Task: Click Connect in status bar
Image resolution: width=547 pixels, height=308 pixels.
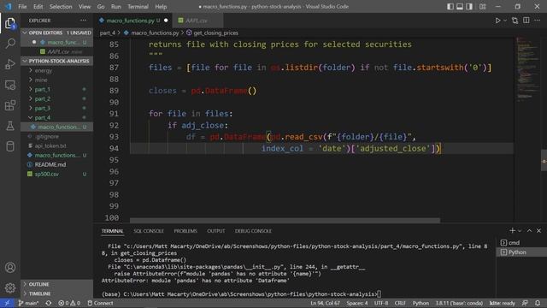Action: [x=100, y=303]
